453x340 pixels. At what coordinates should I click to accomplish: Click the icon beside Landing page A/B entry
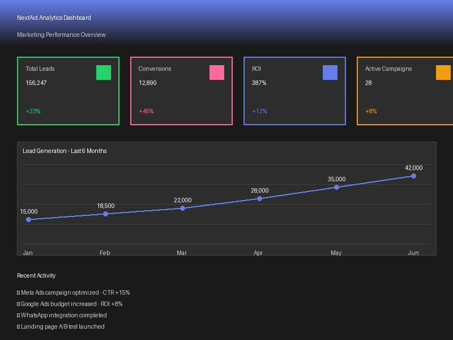(x=18, y=326)
